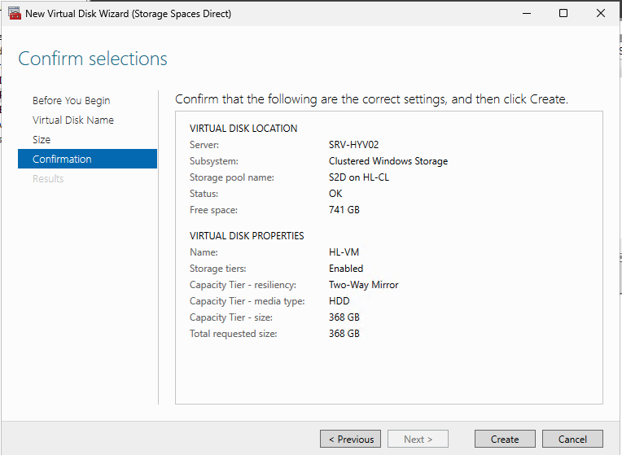Image resolution: width=622 pixels, height=455 pixels.
Task: Click the Two-Way Mirror resiliency value
Action: pyautogui.click(x=363, y=285)
